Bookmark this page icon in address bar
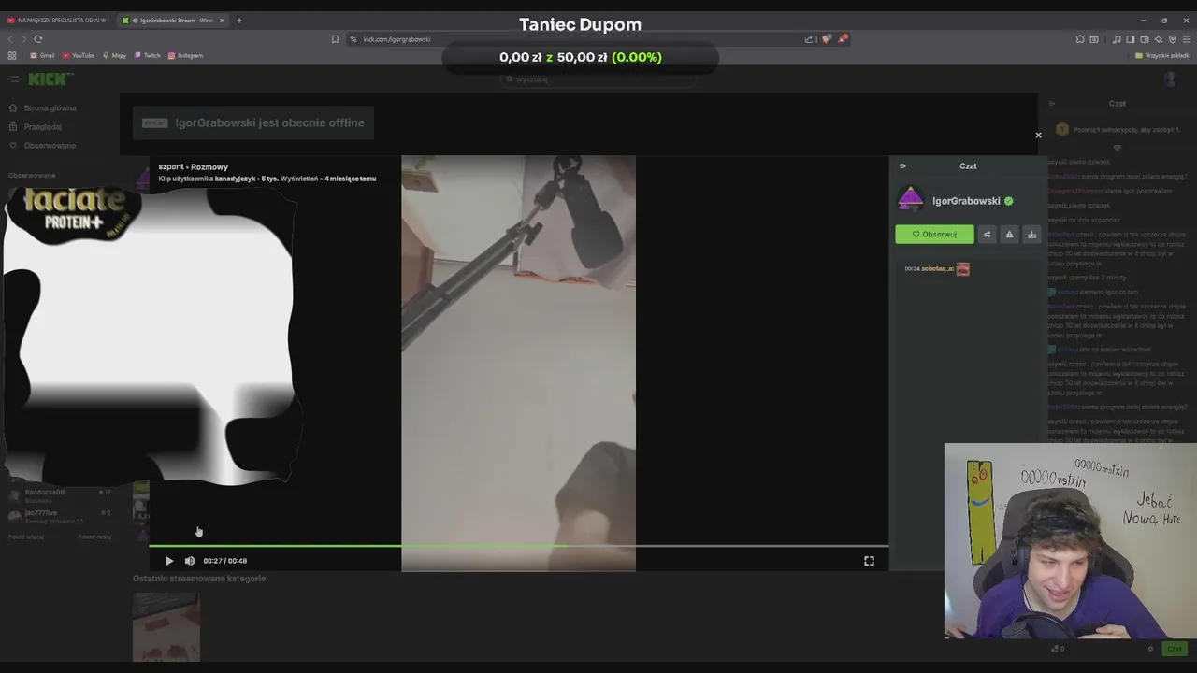 point(335,39)
